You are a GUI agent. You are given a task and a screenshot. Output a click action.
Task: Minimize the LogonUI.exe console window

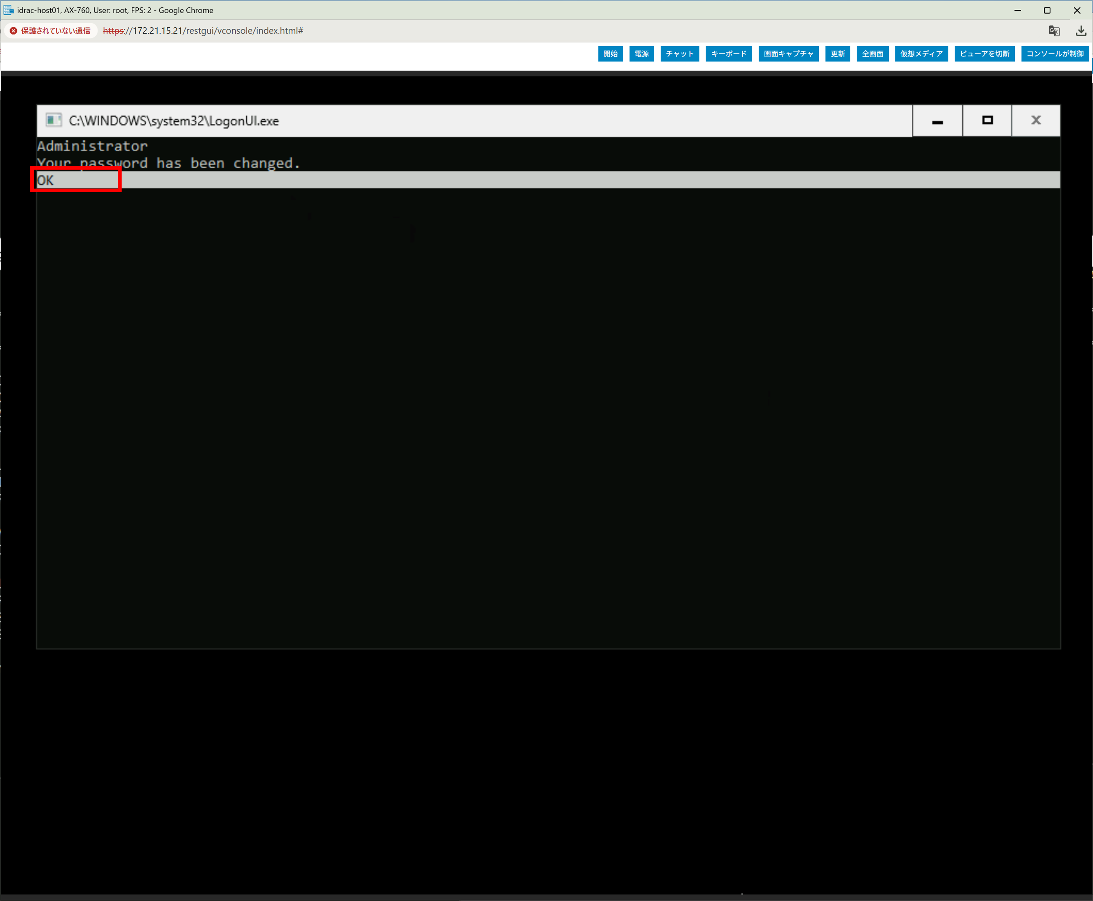click(x=937, y=121)
